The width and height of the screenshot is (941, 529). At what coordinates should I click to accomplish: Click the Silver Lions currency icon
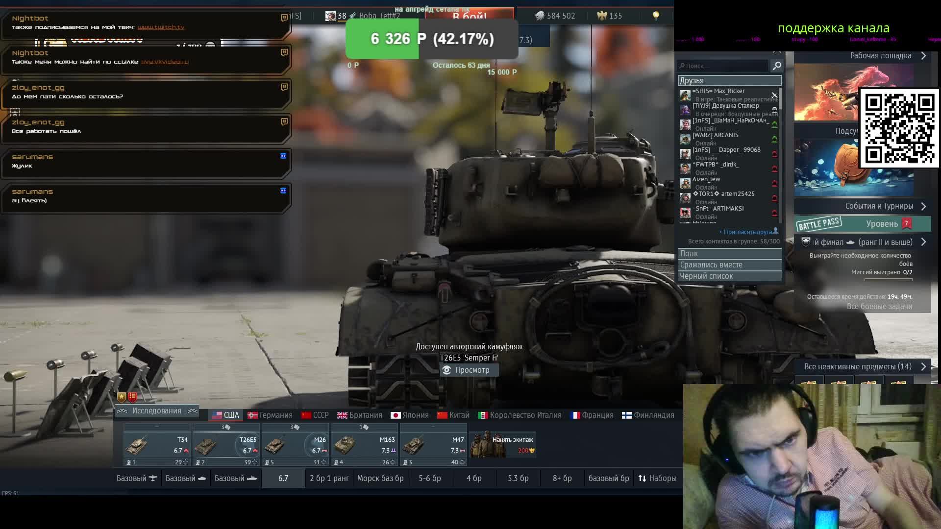pyautogui.click(x=540, y=16)
